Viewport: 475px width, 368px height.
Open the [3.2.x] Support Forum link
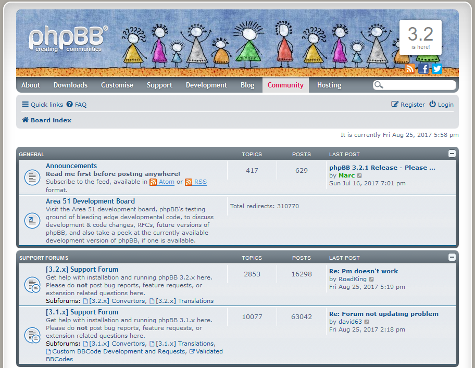pos(82,269)
